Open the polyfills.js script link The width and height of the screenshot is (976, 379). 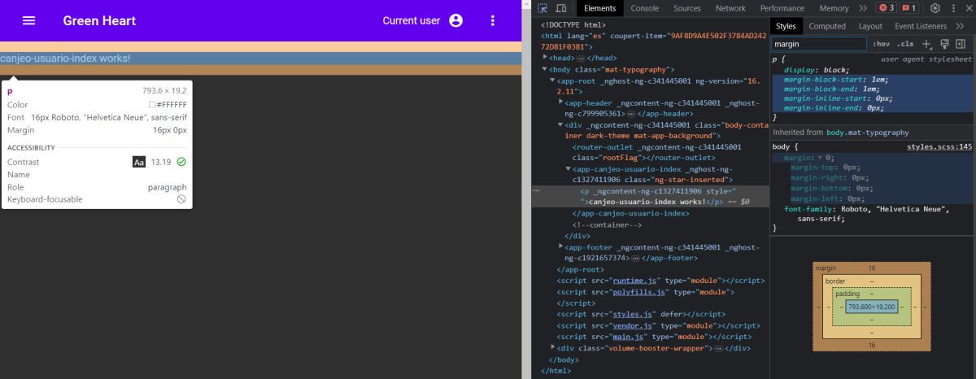point(640,292)
